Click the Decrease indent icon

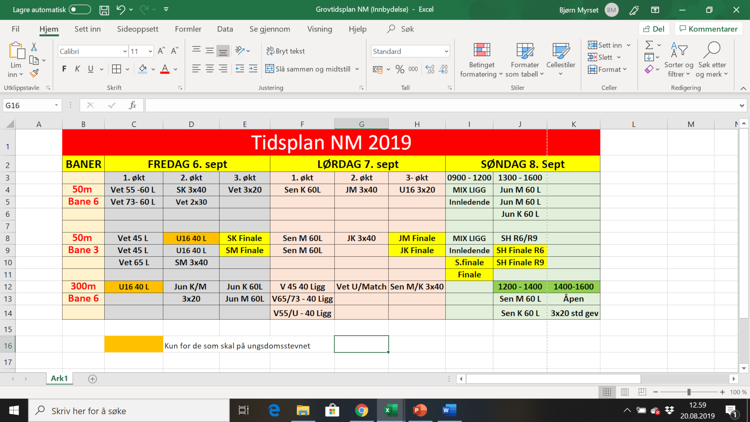click(240, 69)
